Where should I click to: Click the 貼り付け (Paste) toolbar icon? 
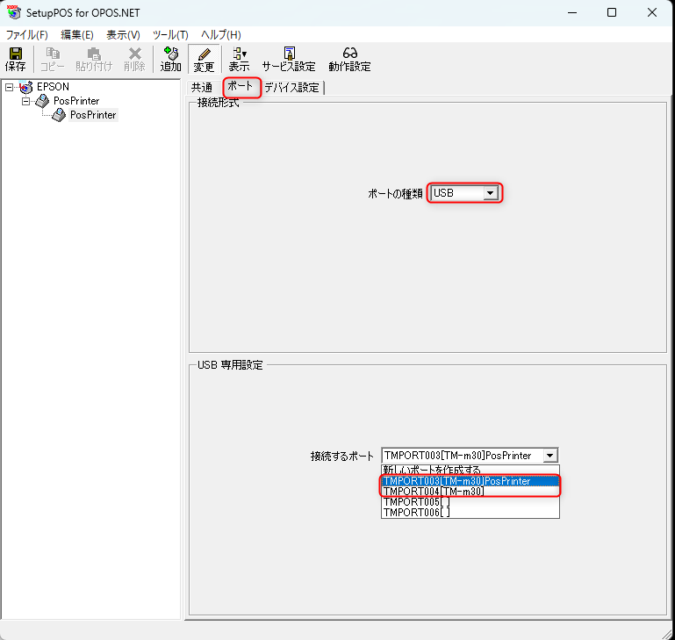pyautogui.click(x=94, y=59)
